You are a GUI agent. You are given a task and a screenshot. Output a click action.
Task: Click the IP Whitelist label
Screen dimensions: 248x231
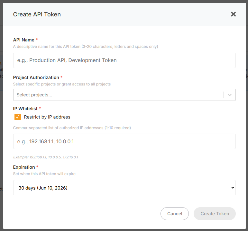tap(25, 109)
